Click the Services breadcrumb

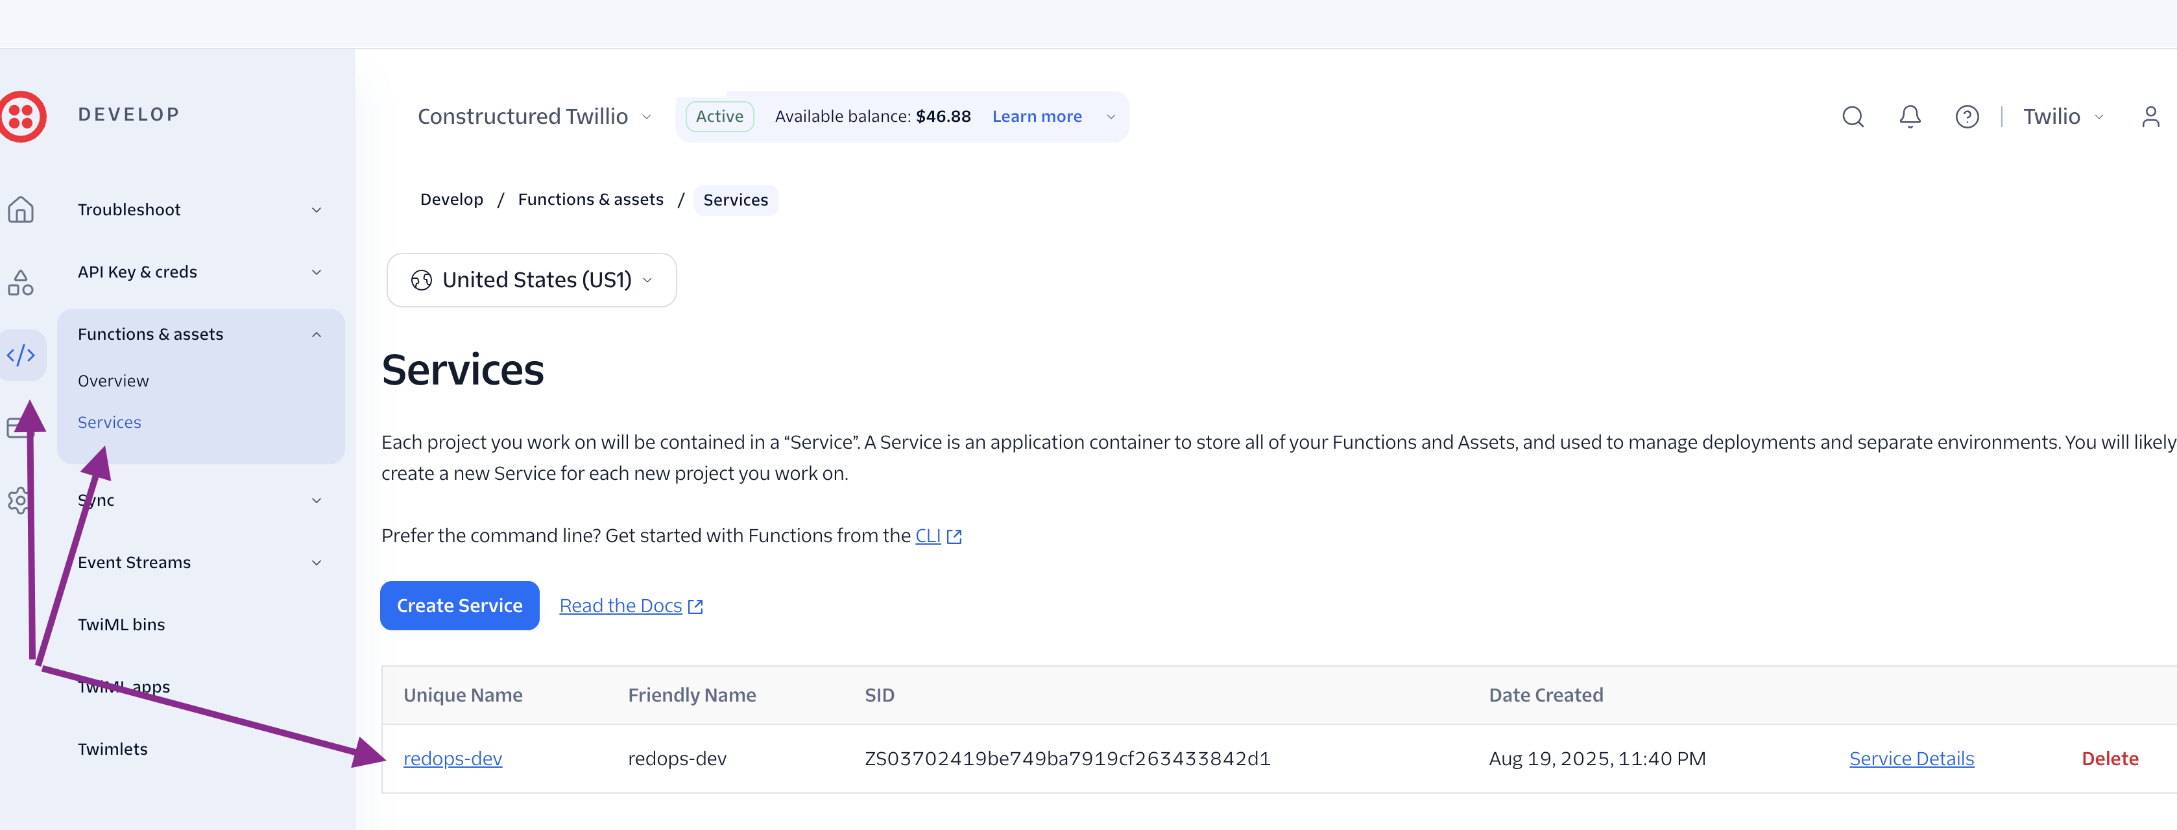coord(736,200)
